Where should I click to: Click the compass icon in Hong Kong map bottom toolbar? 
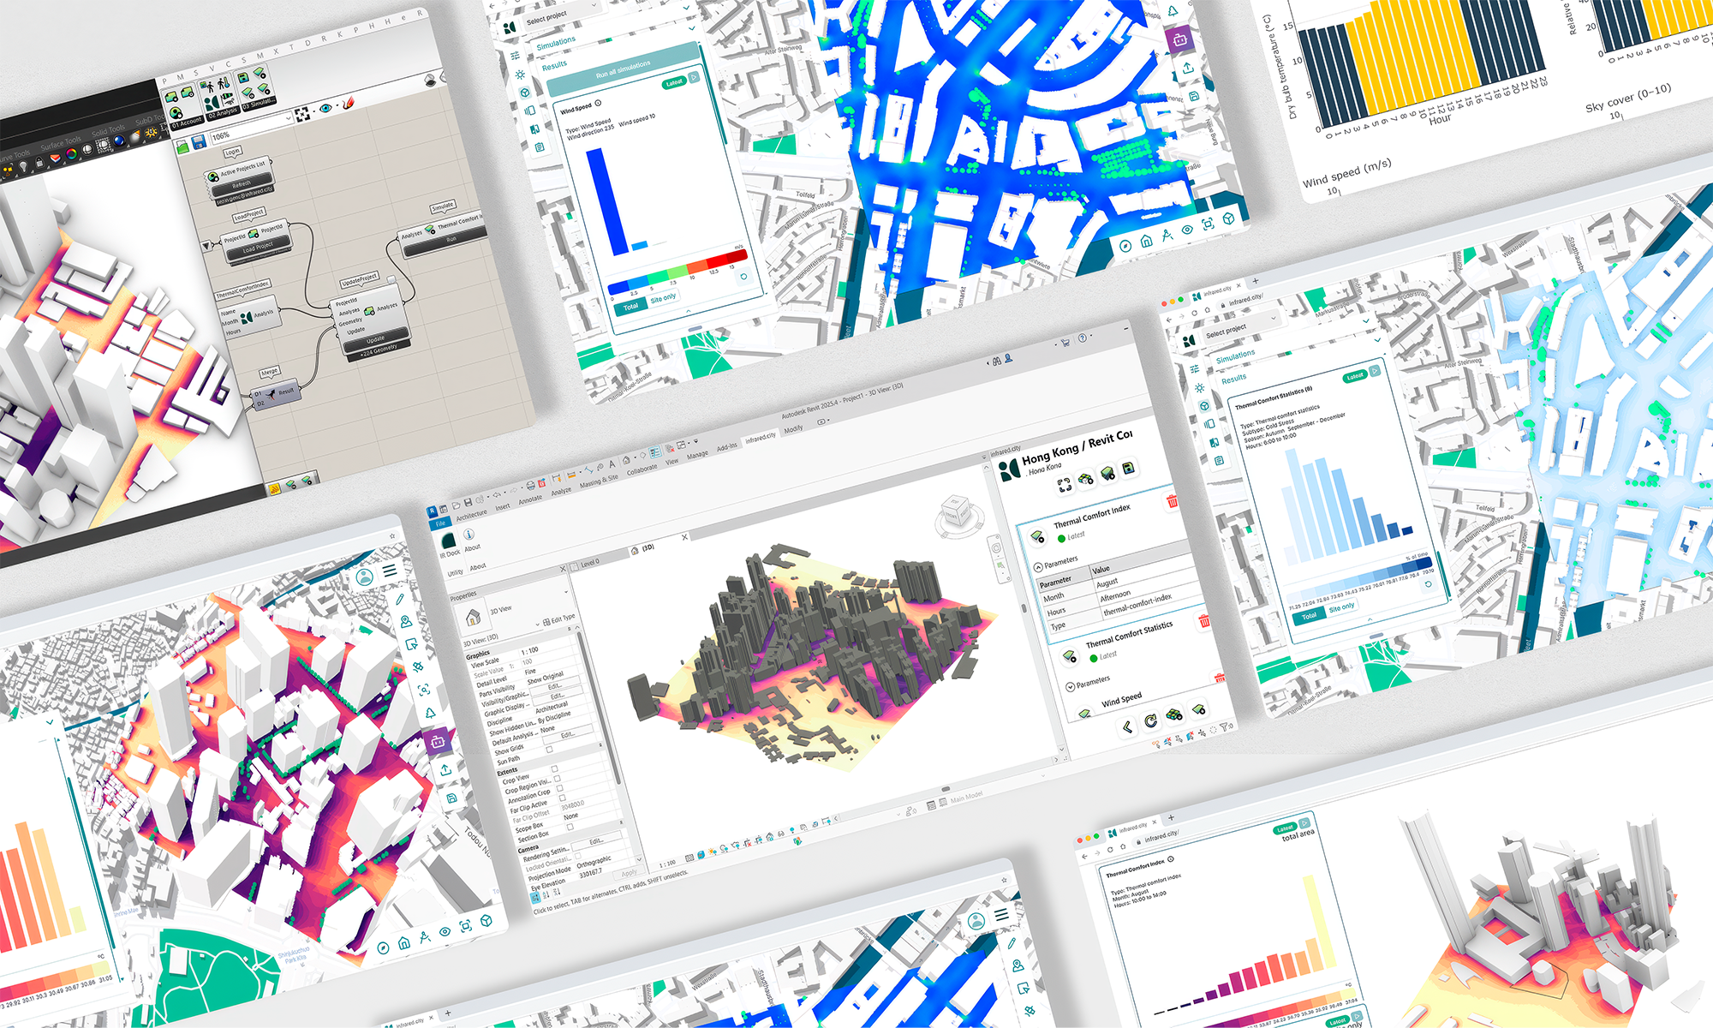pyautogui.click(x=383, y=947)
